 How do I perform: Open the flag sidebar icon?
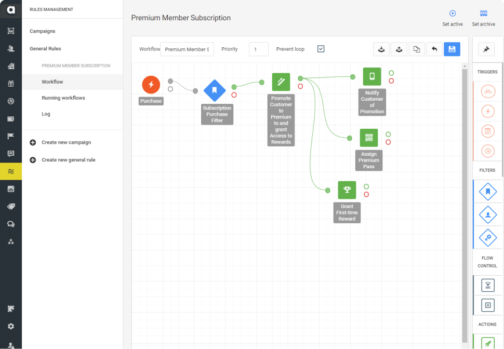click(11, 136)
